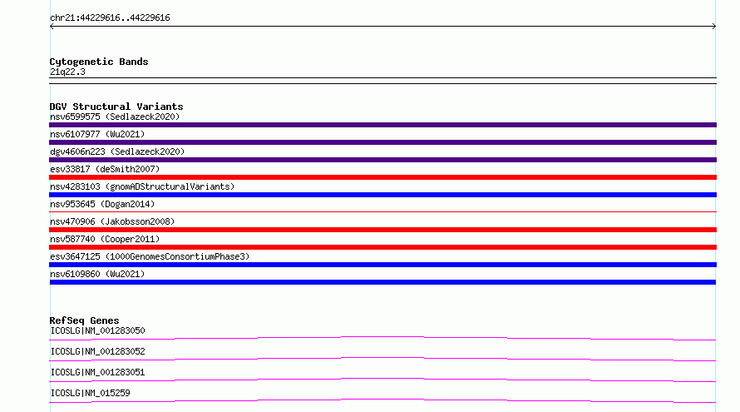Viewport: 740px width, 412px height.
Task: Open ICOSLG|NM_001283051 transcript label
Action: click(97, 372)
